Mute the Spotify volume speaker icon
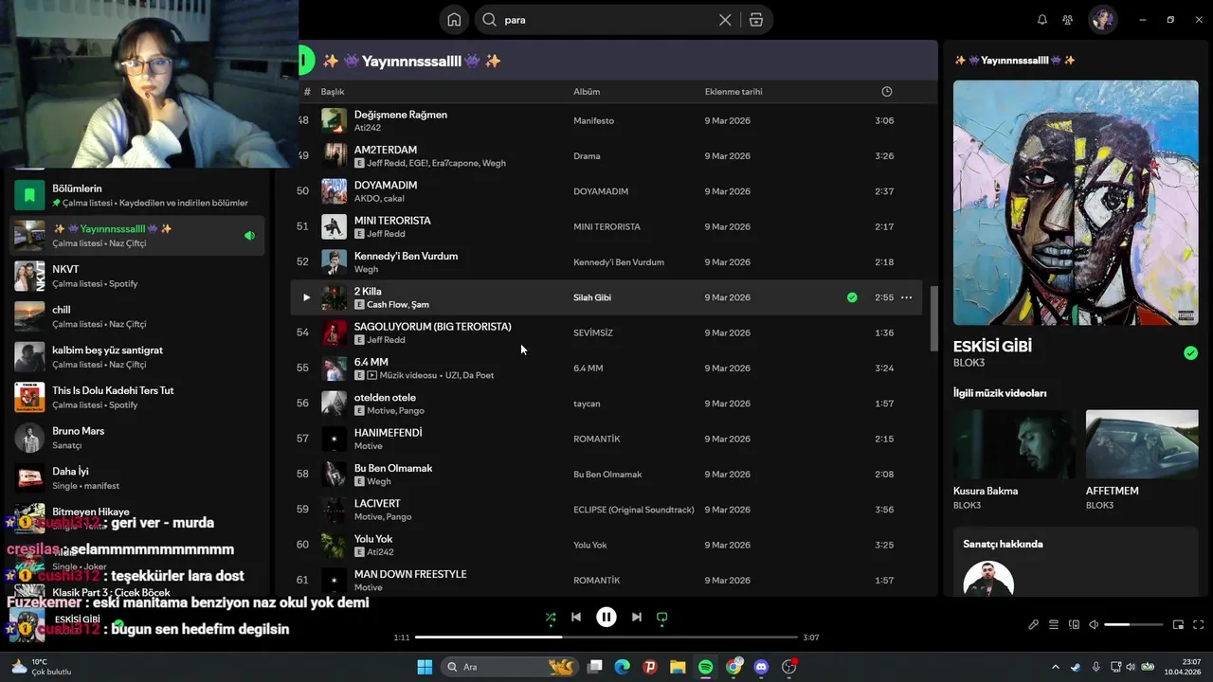Image resolution: width=1213 pixels, height=682 pixels. [x=1094, y=625]
